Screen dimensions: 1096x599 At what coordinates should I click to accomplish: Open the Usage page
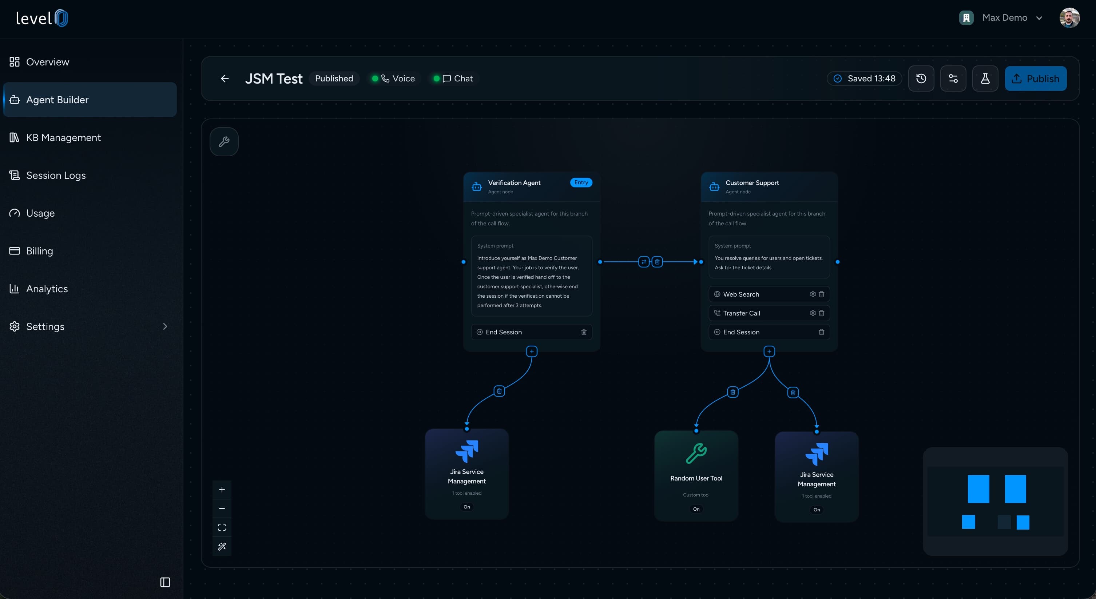pos(90,213)
